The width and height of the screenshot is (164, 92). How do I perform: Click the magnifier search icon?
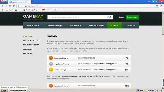point(110,17)
